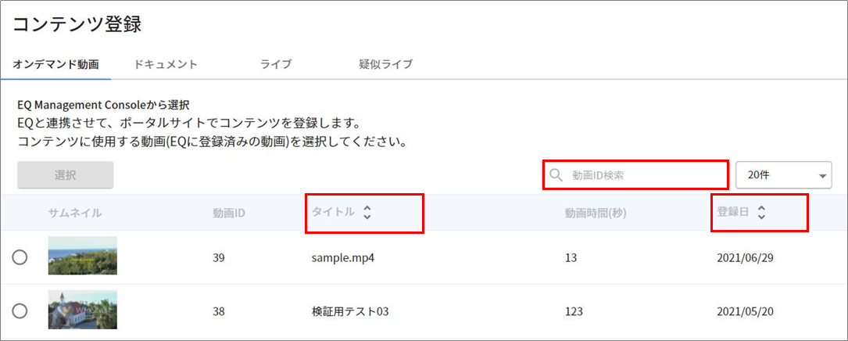Image resolution: width=848 pixels, height=341 pixels.
Task: Expand the 20件 page size dropdown
Action: (784, 175)
